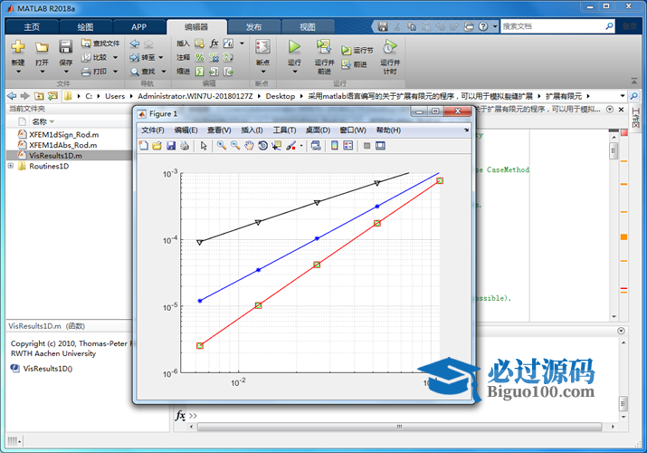This screenshot has height=453, width=647.
Task: Select the Data Cursor tool in Figure toolbar
Action: [x=277, y=146]
